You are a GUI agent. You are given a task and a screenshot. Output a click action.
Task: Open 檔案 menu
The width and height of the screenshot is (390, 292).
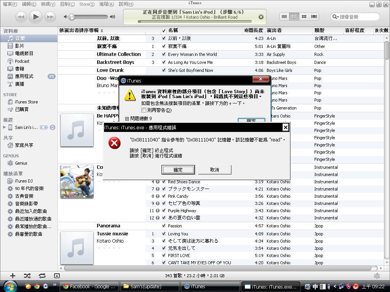[x=10, y=4]
